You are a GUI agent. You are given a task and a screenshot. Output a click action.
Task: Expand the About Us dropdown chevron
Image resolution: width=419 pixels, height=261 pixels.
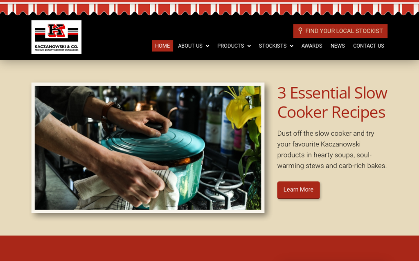coord(207,46)
